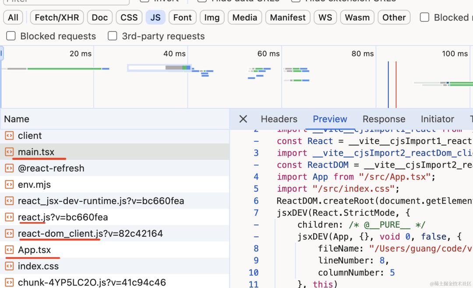Select the main.tsx request row
The width and height of the screenshot is (473, 288).
point(115,152)
